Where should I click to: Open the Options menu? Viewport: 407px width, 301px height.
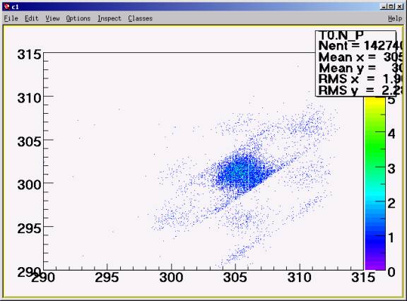(78, 18)
